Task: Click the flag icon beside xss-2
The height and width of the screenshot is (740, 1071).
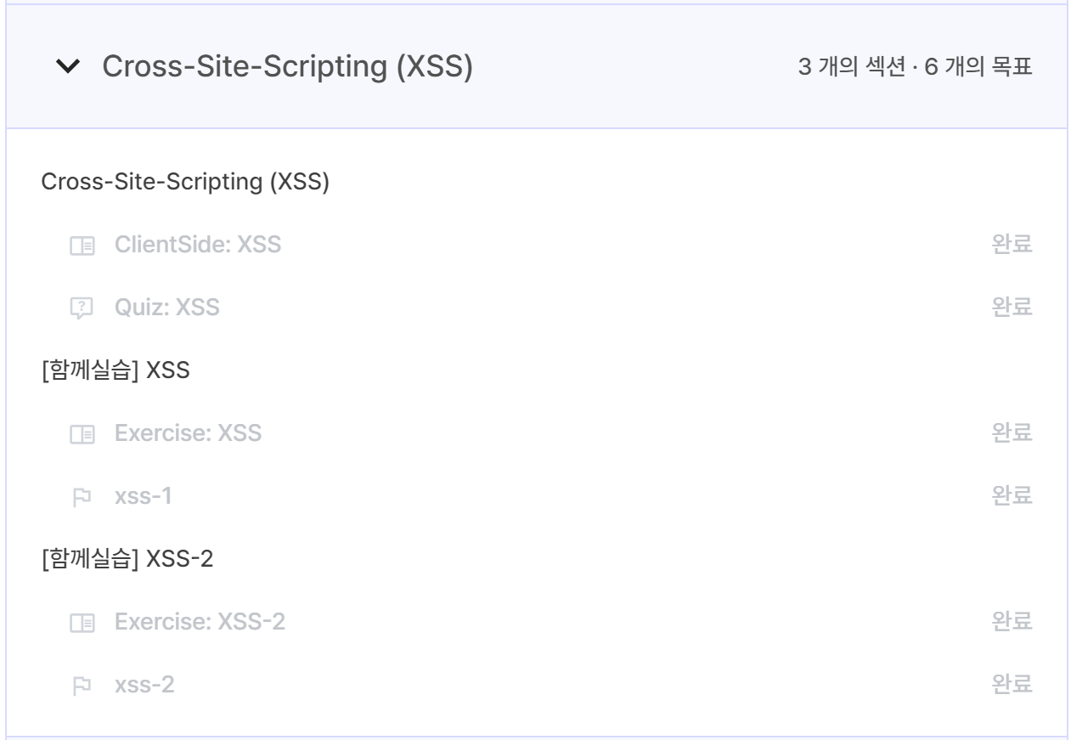Action: pos(81,684)
